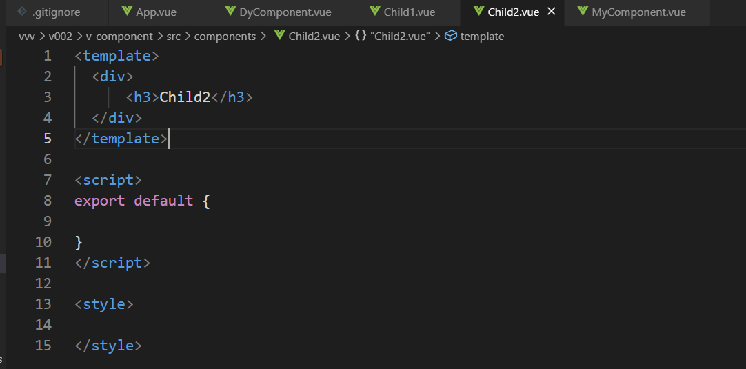746x369 pixels.
Task: Switch to DyComponent.vue tab
Action: pos(284,12)
